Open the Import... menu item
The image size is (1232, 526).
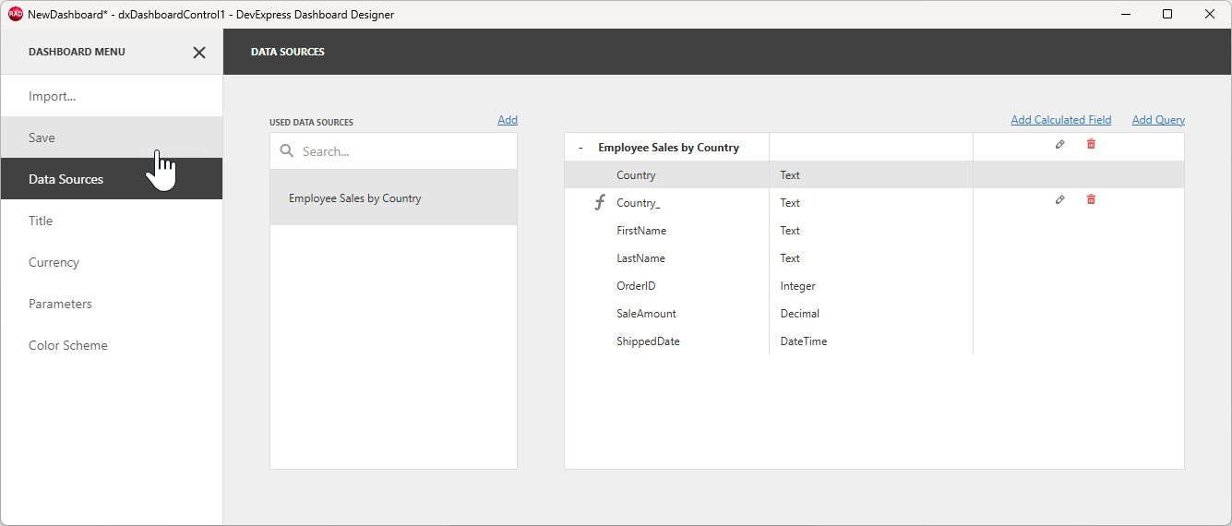tap(112, 96)
